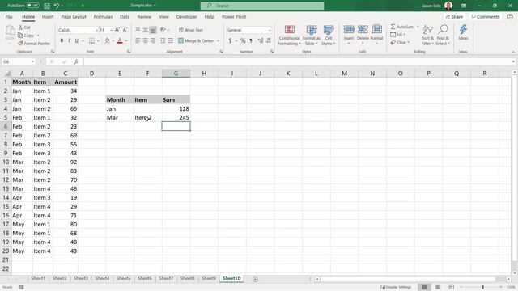Switch to Normal view in status bar
518x291 pixels.
click(424, 287)
